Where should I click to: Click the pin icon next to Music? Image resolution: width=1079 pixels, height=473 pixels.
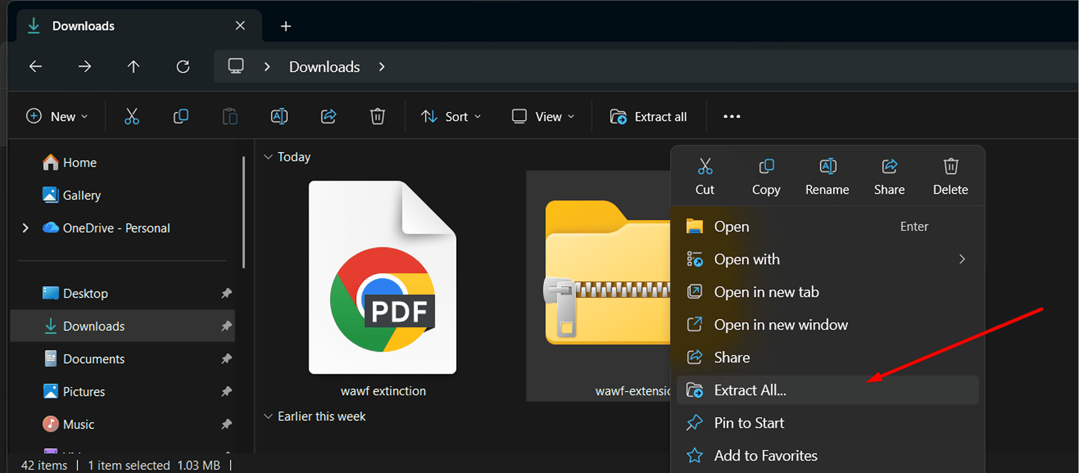226,424
